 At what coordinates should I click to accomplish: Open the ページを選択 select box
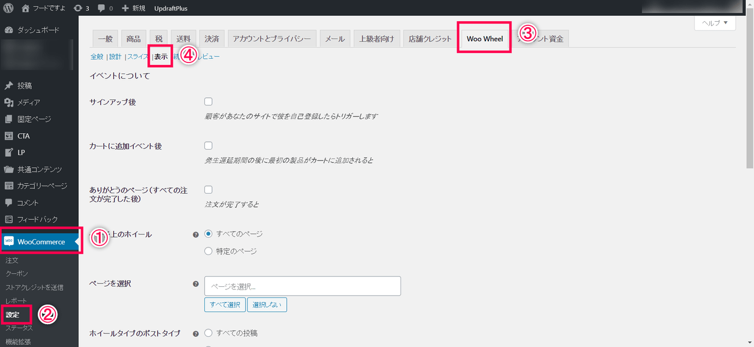pyautogui.click(x=303, y=286)
